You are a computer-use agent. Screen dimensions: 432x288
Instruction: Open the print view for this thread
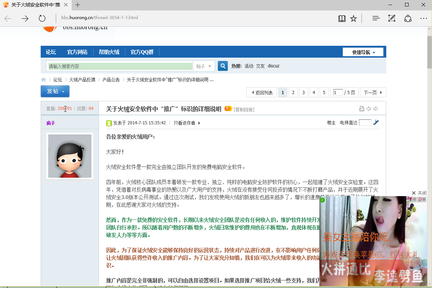[362, 108]
